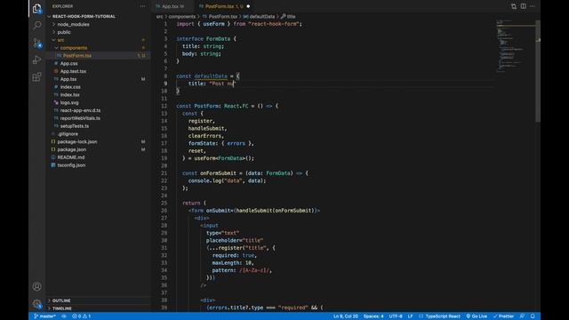
Task: Open reportWebVitals.ts file
Action: 80,118
